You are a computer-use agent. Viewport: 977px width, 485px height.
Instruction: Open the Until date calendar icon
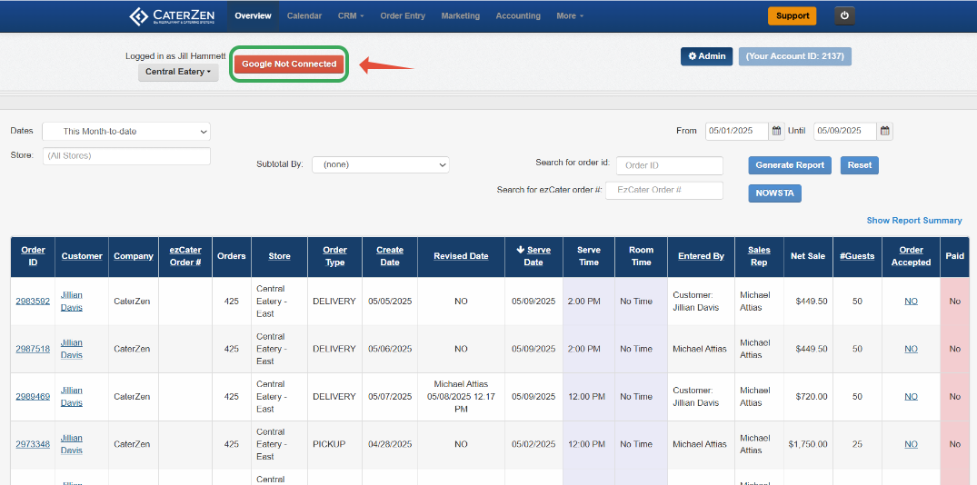point(885,131)
